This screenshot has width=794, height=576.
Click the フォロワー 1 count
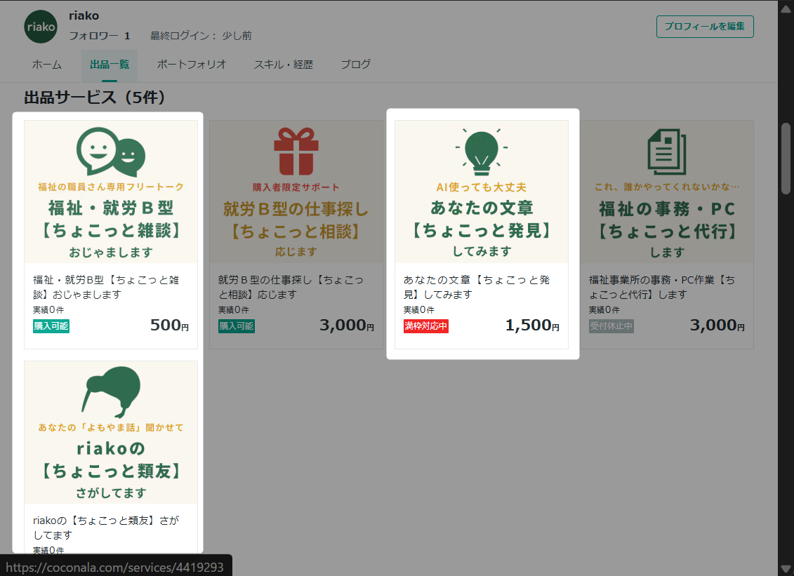pyautogui.click(x=100, y=36)
